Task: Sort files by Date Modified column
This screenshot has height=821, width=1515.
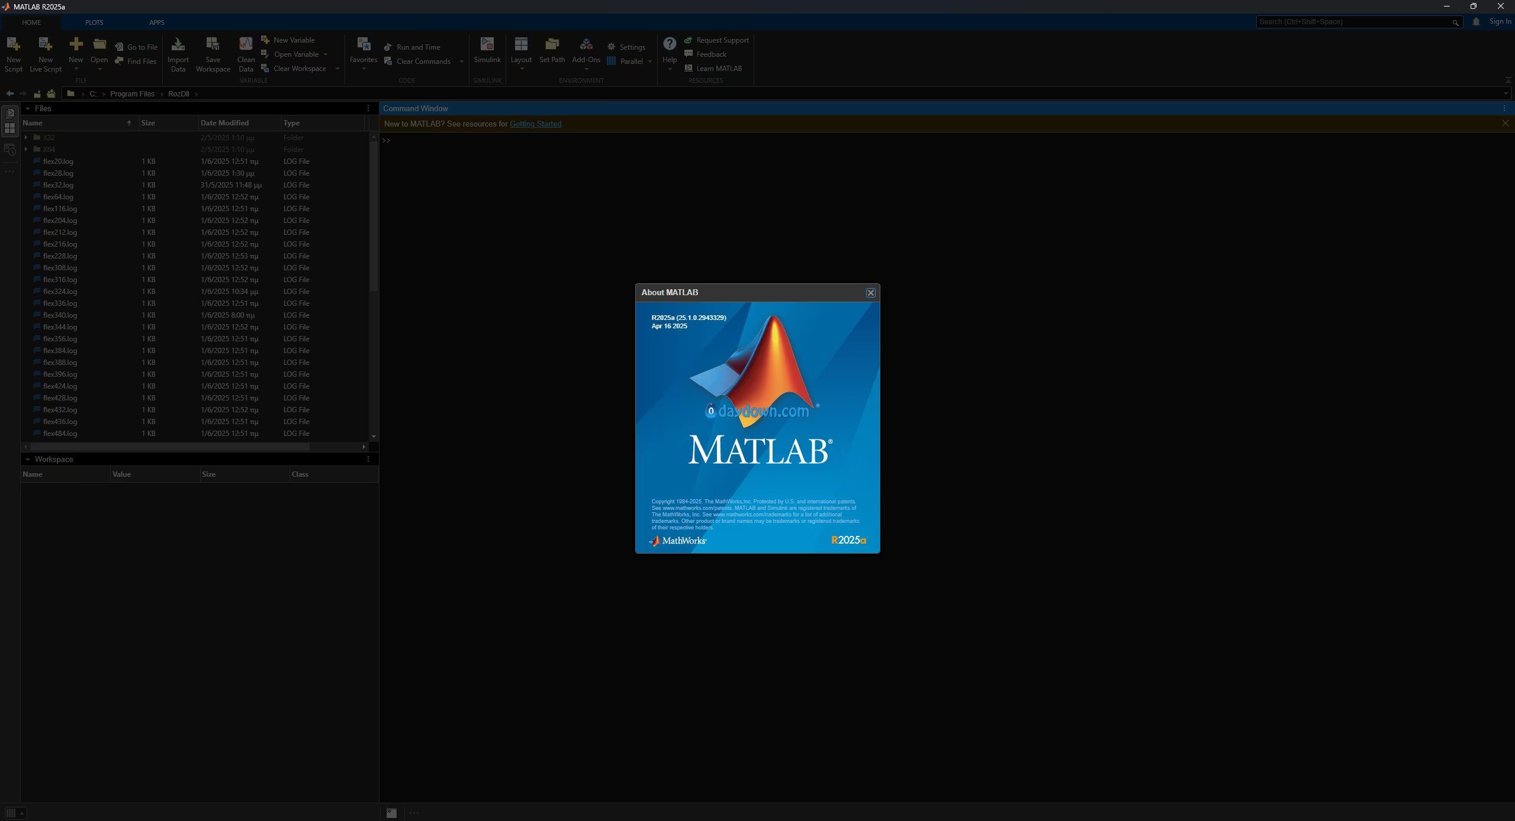Action: [x=240, y=123]
